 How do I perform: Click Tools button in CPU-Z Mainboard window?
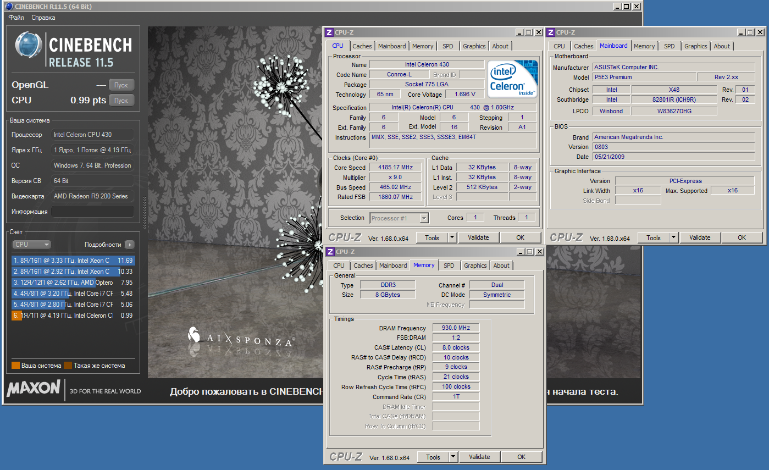point(654,237)
